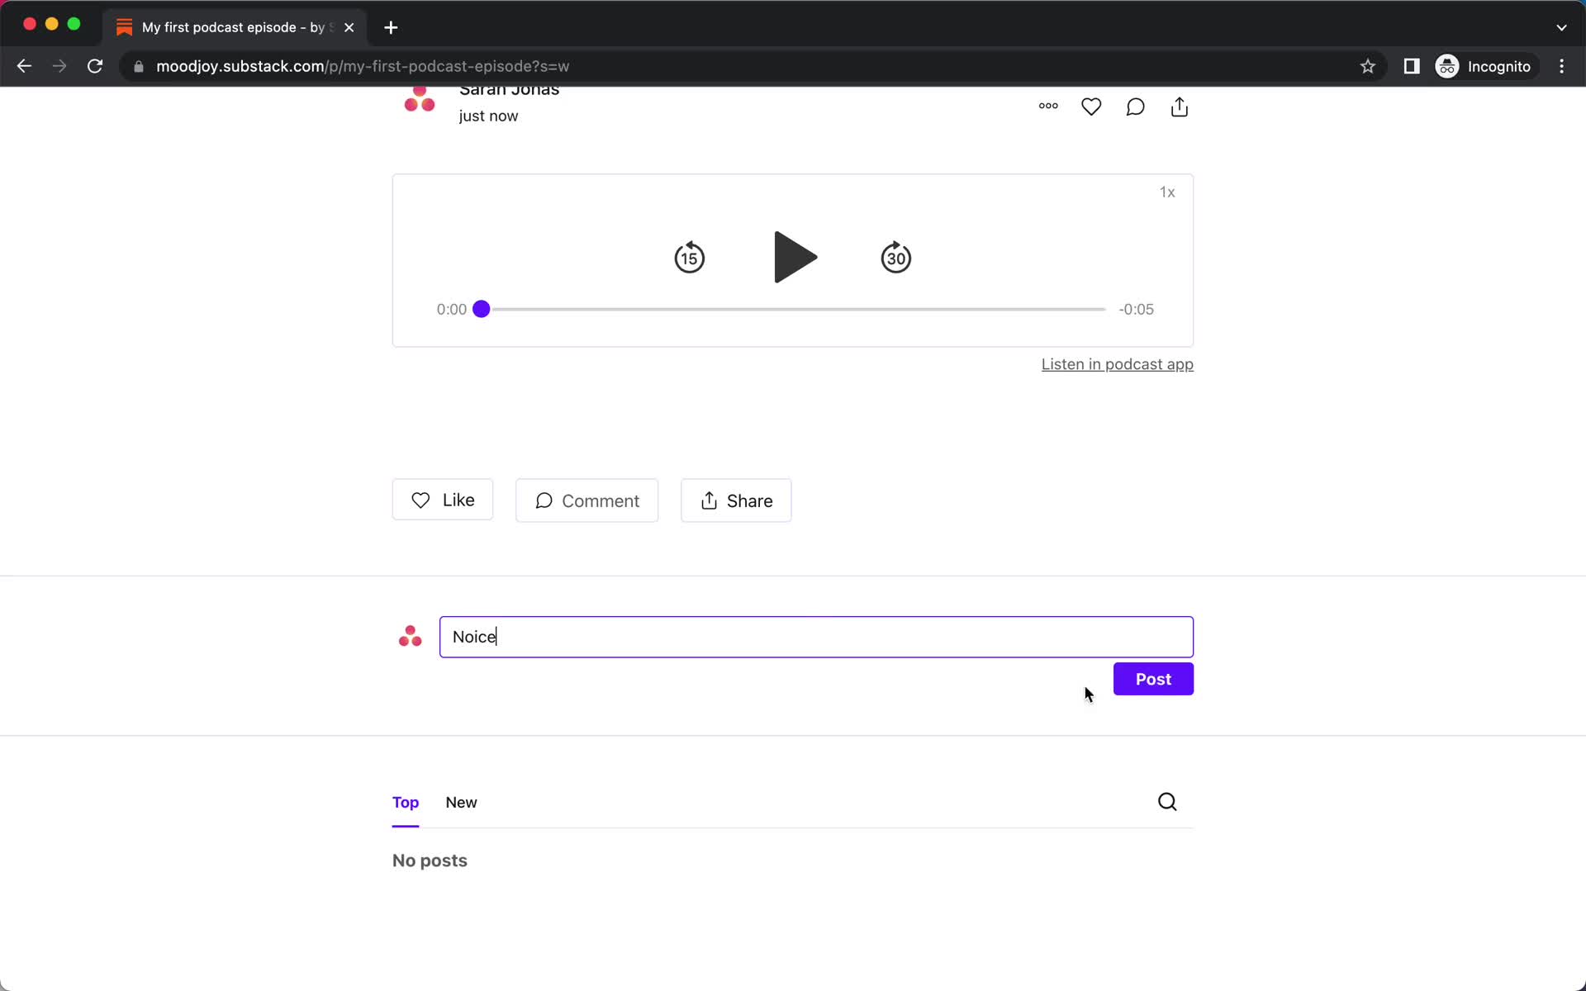
Task: Click the 1x playback speed toggle
Action: 1167,192
